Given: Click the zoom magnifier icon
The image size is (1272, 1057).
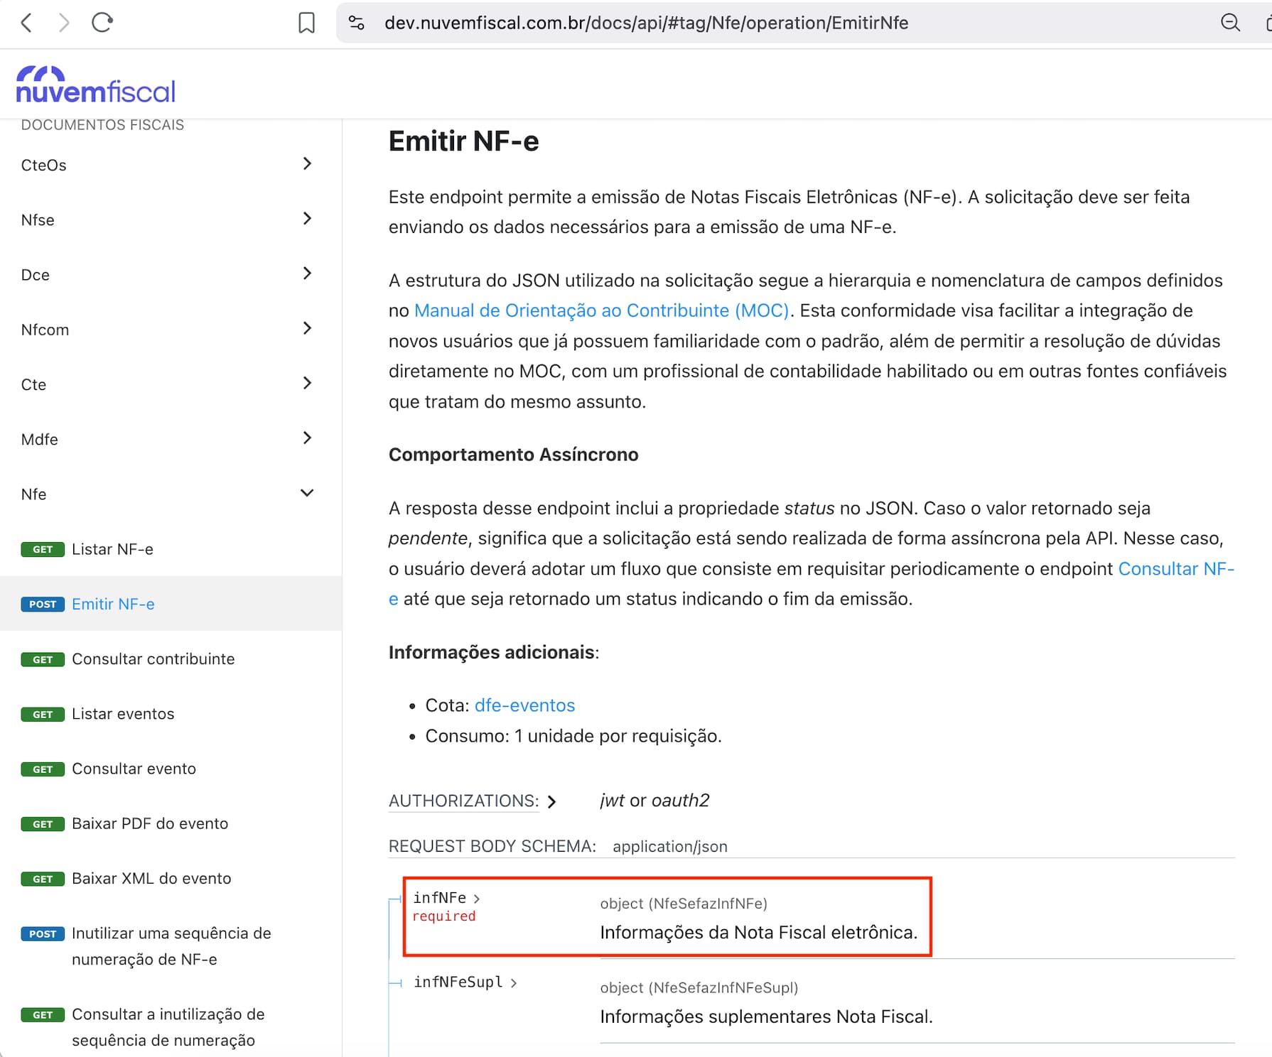Looking at the screenshot, I should tap(1230, 23).
